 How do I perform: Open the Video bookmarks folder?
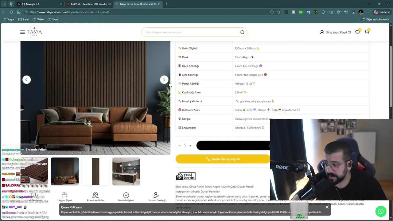pos(38,19)
